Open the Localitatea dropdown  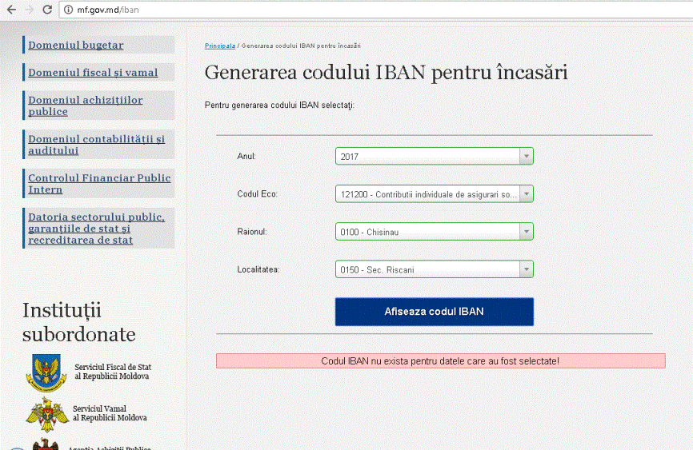coord(434,269)
